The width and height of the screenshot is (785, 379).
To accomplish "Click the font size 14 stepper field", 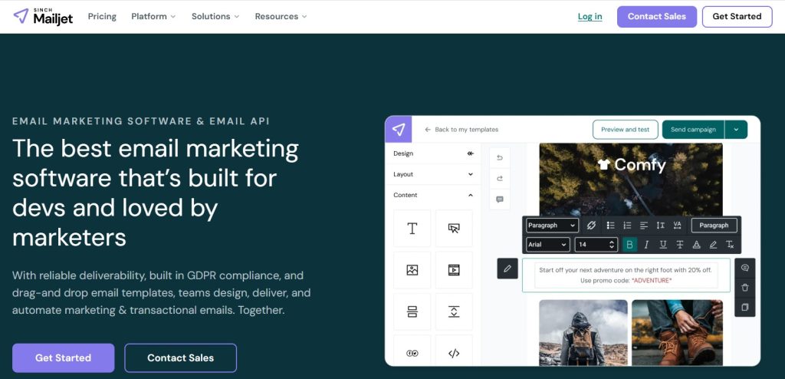I will pos(596,245).
